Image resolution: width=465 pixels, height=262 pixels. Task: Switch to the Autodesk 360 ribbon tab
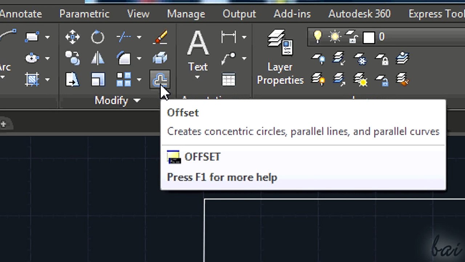[x=359, y=14]
